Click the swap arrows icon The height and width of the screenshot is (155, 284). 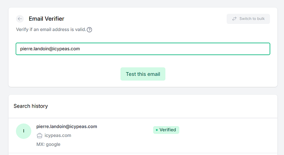coord(235,19)
